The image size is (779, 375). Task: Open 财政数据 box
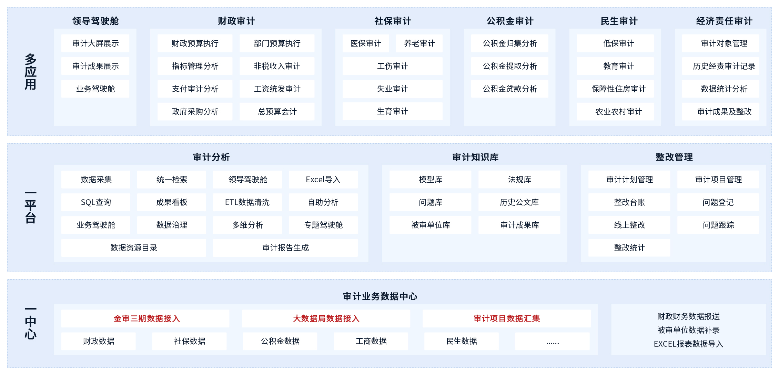(x=99, y=341)
